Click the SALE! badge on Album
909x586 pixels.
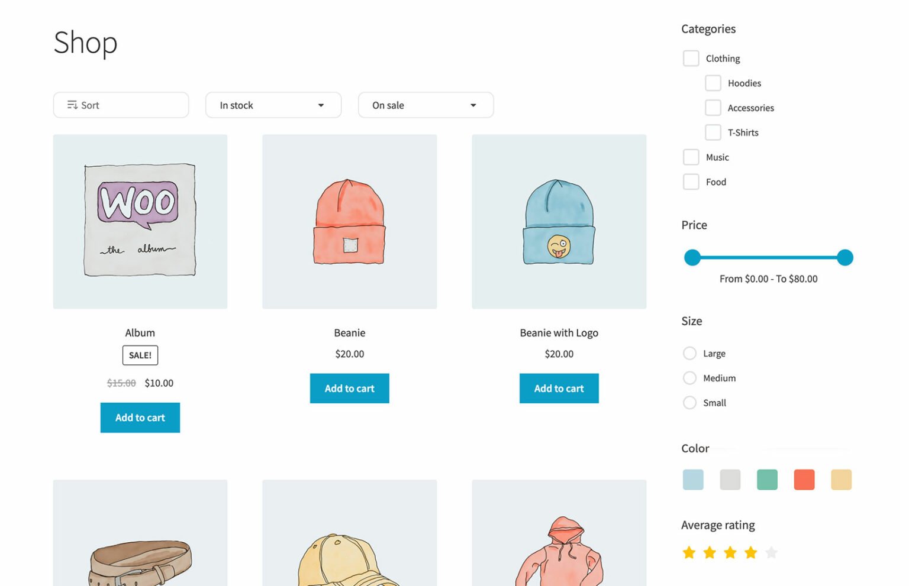point(140,355)
